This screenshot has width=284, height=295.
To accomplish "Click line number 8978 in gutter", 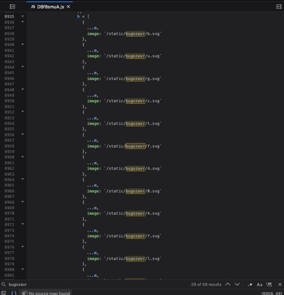I will 9,259.
